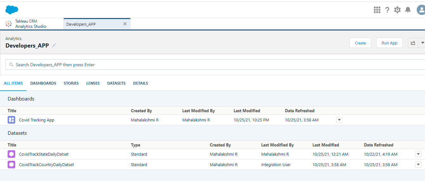Click the Create button
425x181 pixels.
click(x=360, y=43)
